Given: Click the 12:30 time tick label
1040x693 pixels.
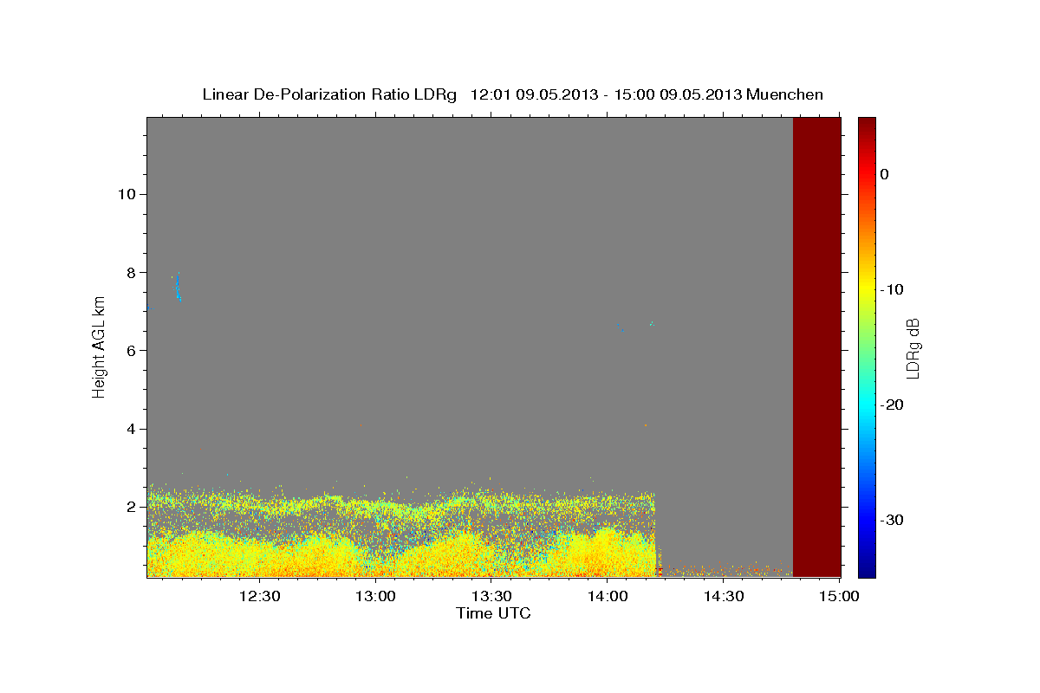Looking at the screenshot, I should tap(259, 597).
